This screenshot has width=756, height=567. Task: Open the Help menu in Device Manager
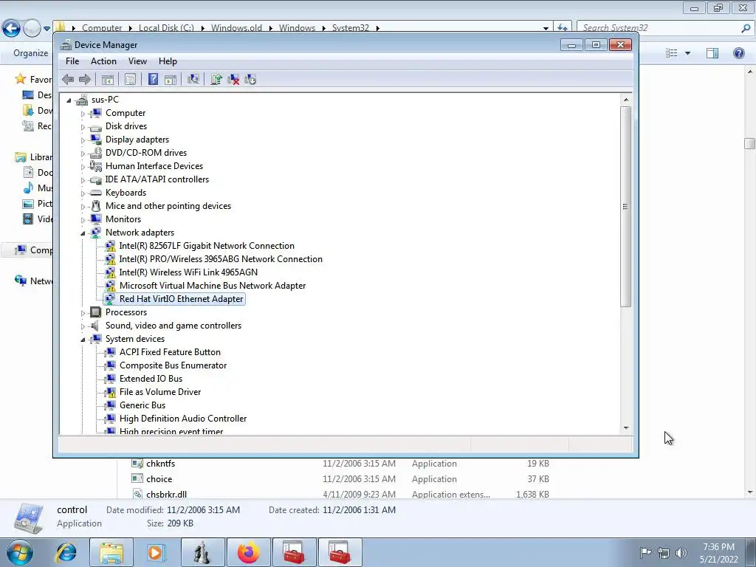(168, 61)
